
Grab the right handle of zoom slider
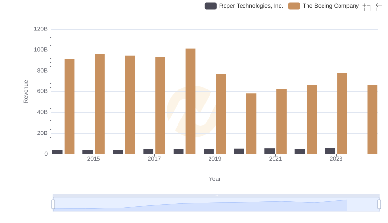[x=379, y=205]
